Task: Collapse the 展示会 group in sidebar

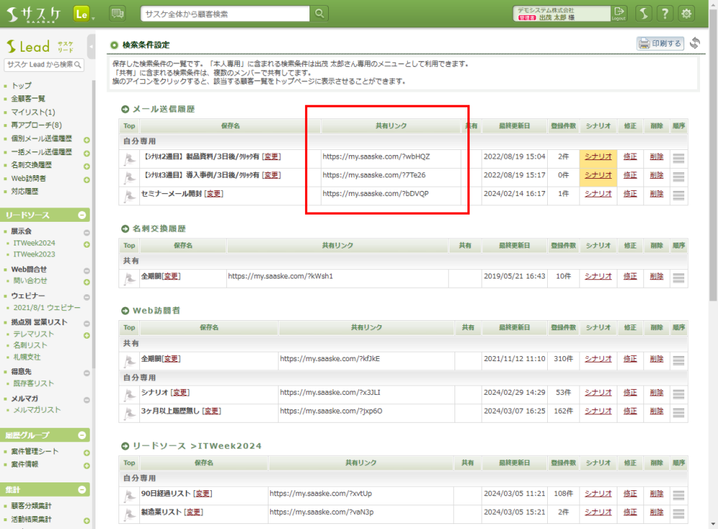Action: pos(86,232)
